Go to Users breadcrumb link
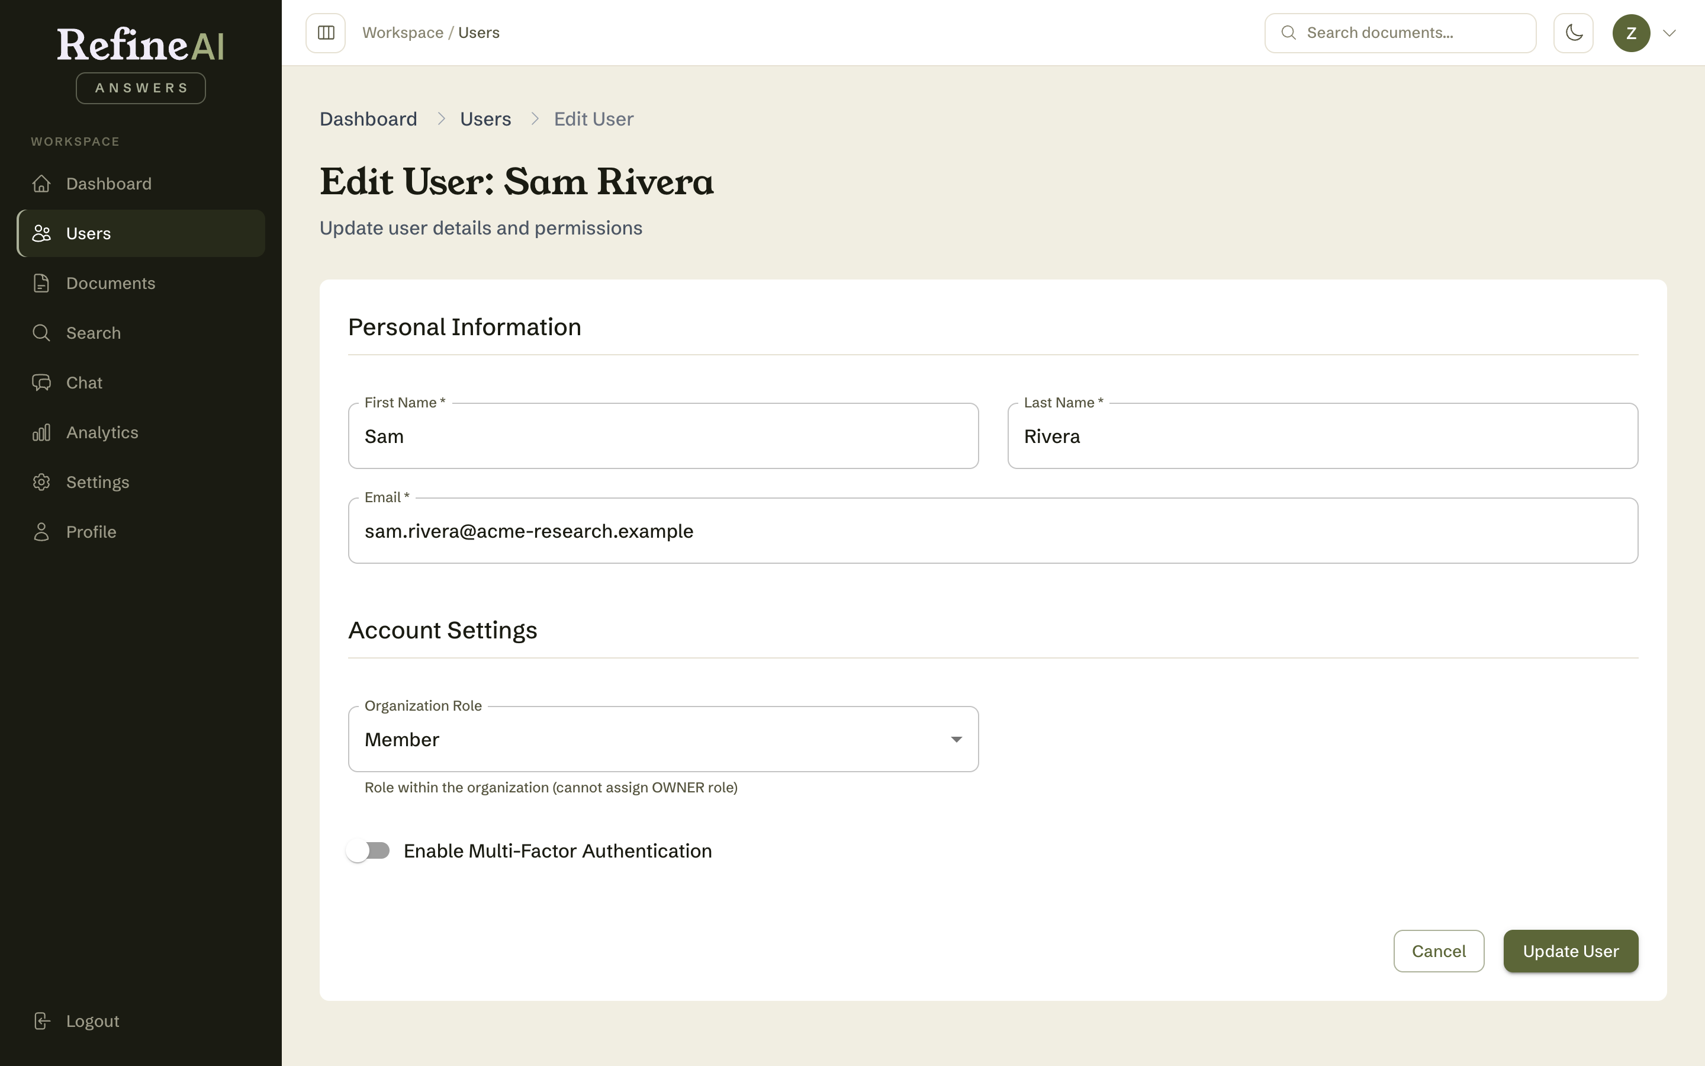The height and width of the screenshot is (1066, 1705). 485,118
